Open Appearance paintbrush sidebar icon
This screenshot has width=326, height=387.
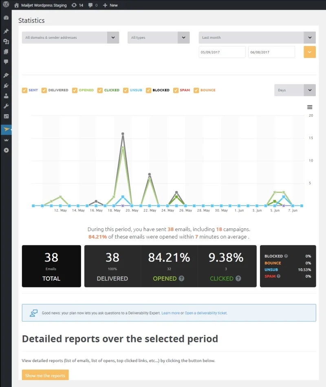6,75
